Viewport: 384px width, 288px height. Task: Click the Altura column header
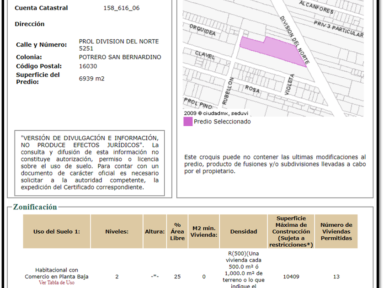pos(155,231)
